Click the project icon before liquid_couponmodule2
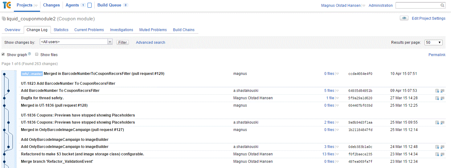Image resolution: width=451 pixels, height=168 pixels. coord(4,19)
